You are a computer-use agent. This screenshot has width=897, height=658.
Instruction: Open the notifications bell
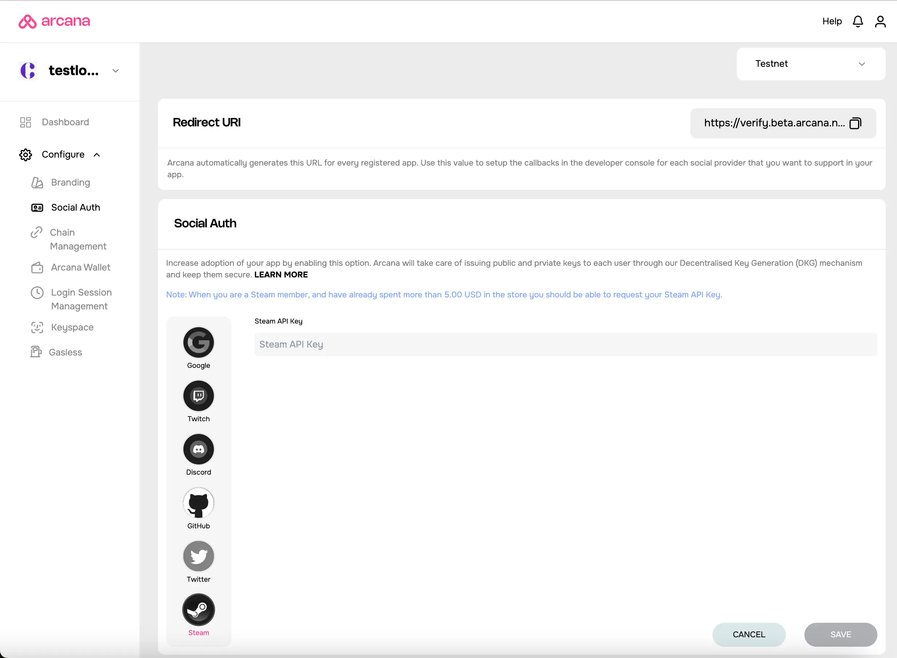coord(857,21)
